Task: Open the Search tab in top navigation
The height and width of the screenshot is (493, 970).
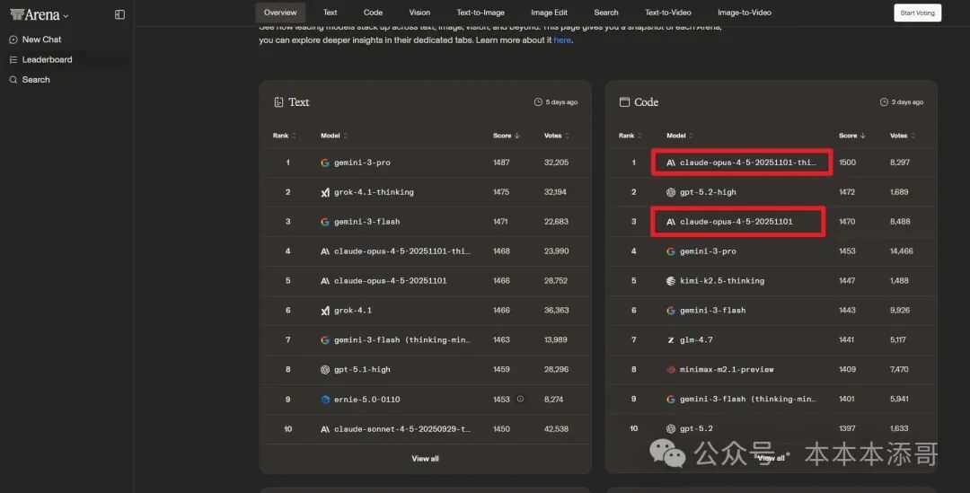Action: pos(606,13)
